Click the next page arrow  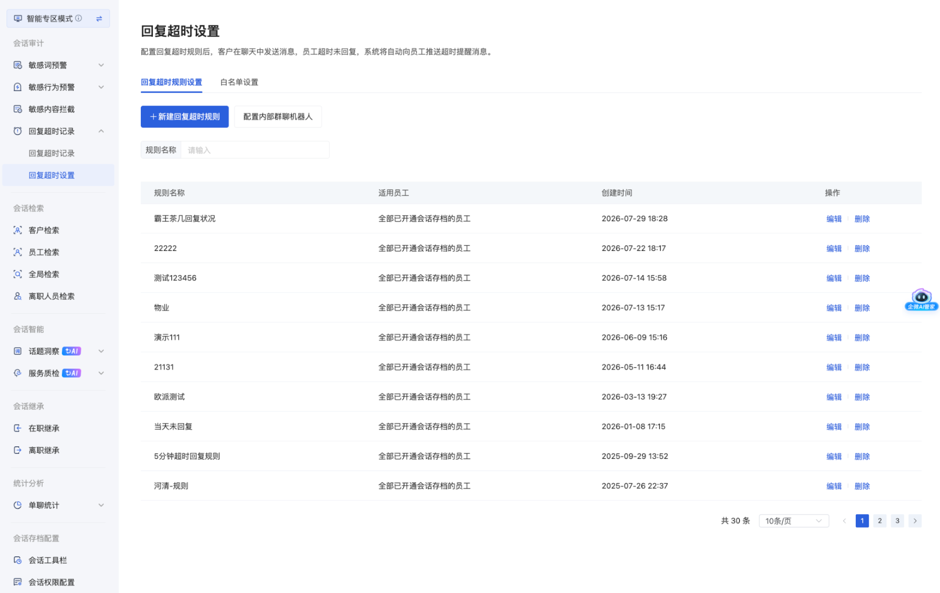915,521
